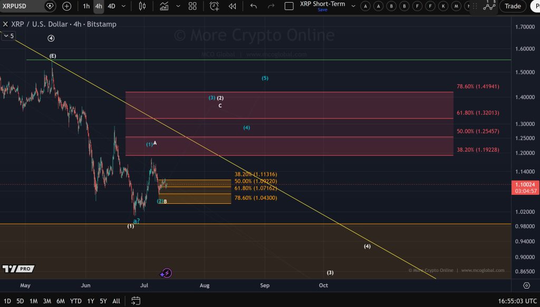Select the orange 78.60% (1.04300) fib label
The width and height of the screenshot is (540, 307).
pos(256,197)
